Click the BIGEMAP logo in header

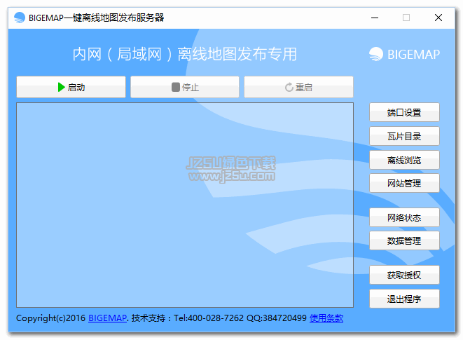coord(404,55)
